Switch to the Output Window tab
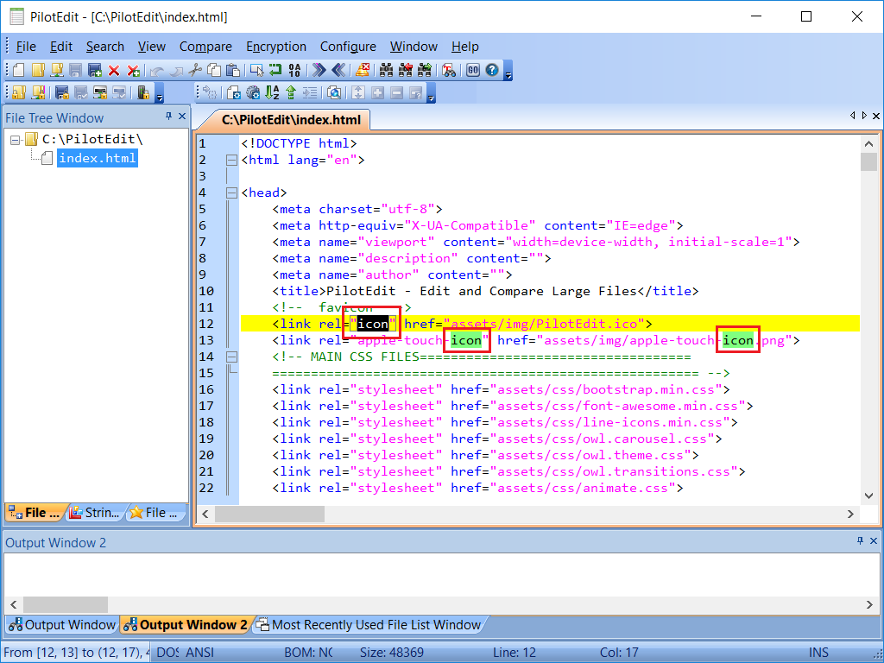 tap(62, 625)
